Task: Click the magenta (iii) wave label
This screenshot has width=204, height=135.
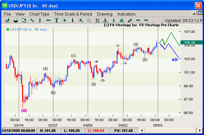Action: (24, 111)
